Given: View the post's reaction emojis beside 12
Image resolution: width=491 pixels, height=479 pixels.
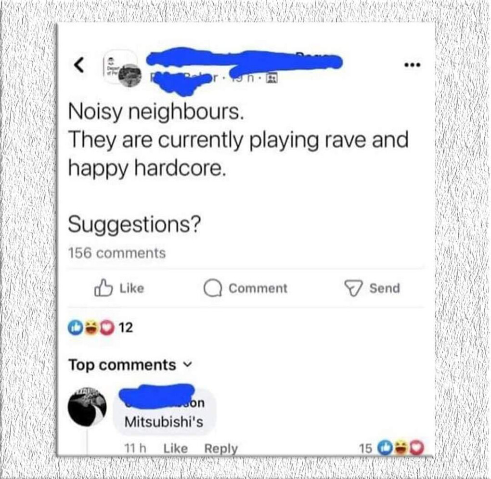Looking at the screenshot, I should pos(91,328).
